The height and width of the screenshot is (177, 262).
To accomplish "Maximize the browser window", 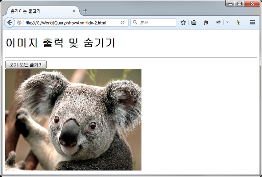I will (x=239, y=4).
